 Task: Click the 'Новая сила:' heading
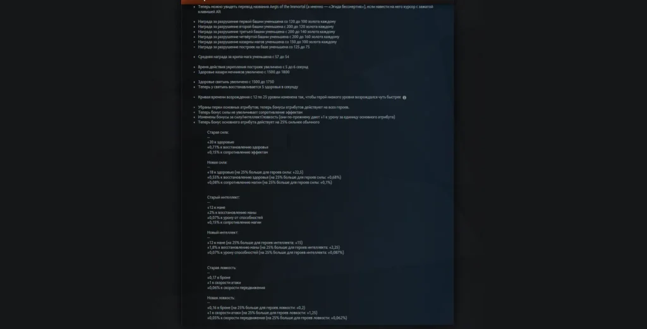pyautogui.click(x=217, y=162)
